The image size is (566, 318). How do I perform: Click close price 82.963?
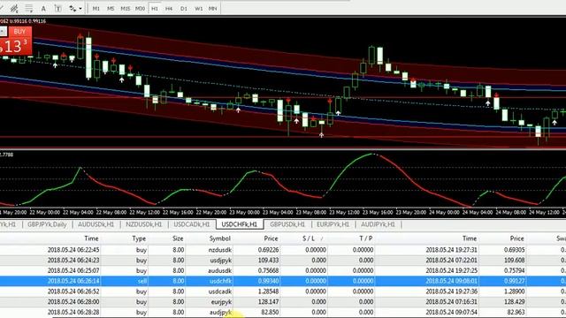point(516,312)
